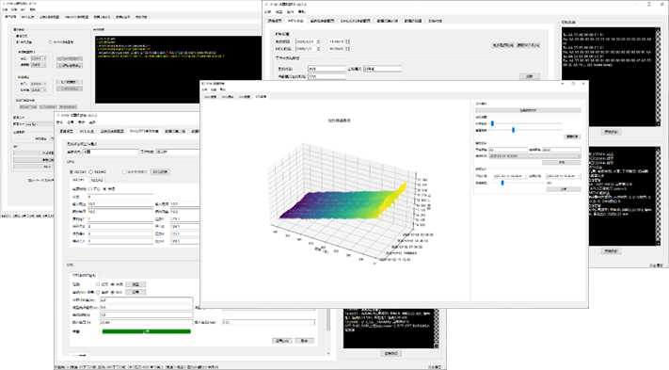
Task: Click the wide load-file button in 3D plot window
Action: [528, 110]
